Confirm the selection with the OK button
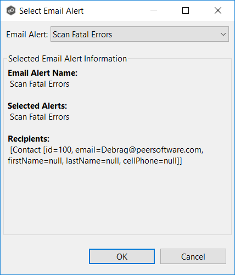 click(122, 256)
